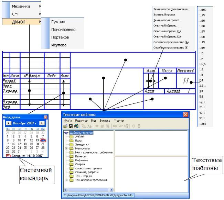
Task: Open the Файл menu
Action: 68,121
